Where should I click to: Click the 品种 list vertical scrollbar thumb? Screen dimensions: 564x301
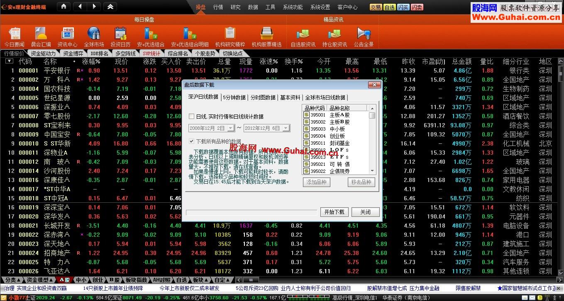point(372,115)
